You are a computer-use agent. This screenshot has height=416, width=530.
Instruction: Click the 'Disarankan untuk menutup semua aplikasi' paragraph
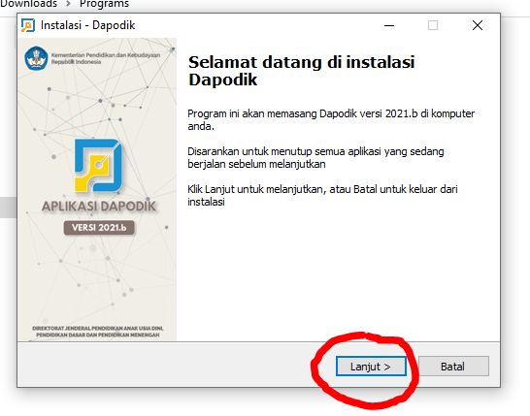(x=315, y=158)
